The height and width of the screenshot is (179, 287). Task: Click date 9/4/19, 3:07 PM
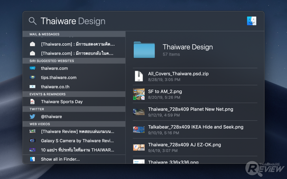163,151
